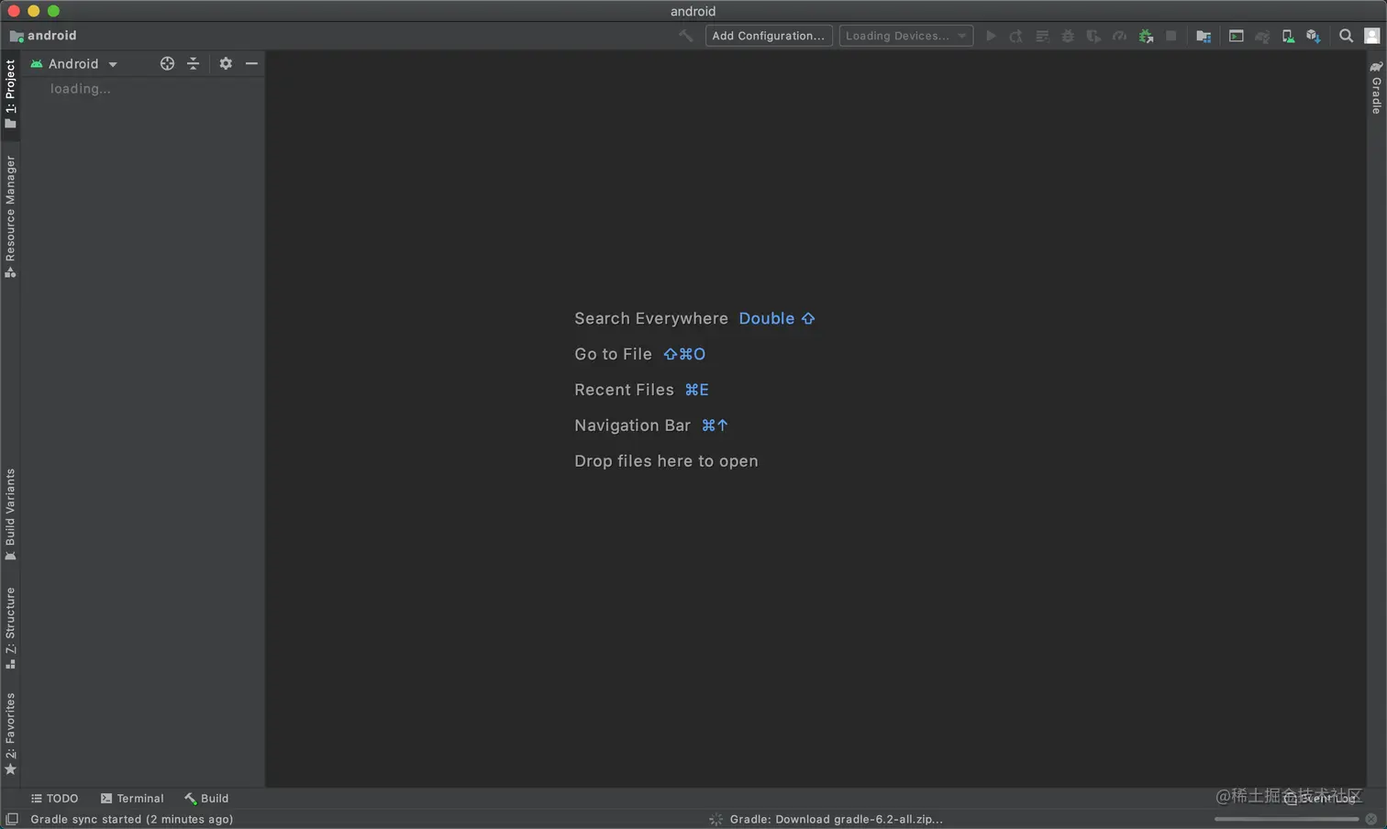Open the Z: Structure side tab
The width and height of the screenshot is (1387, 829).
[10, 628]
